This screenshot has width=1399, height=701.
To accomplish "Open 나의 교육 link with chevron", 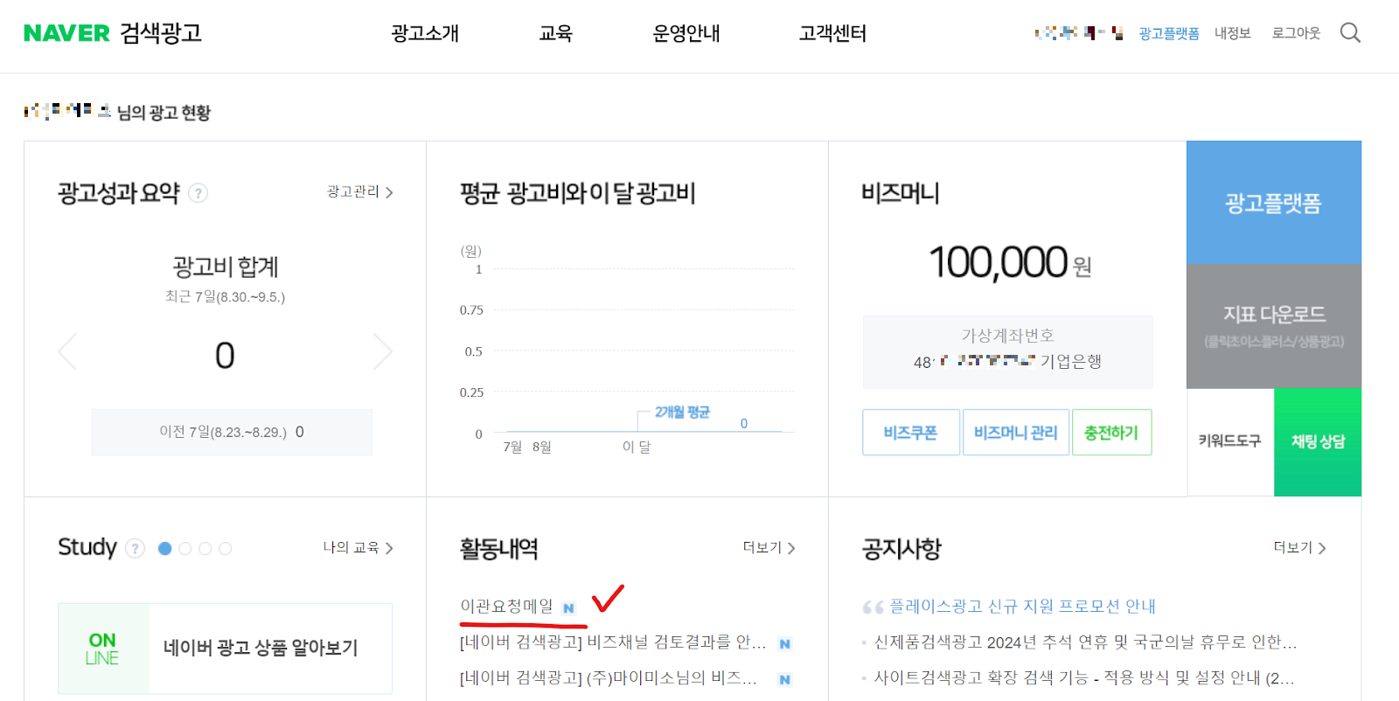I will (358, 547).
